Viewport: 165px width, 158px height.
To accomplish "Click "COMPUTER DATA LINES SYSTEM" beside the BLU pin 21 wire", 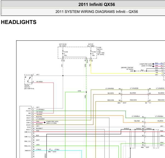I will coord(146,65).
